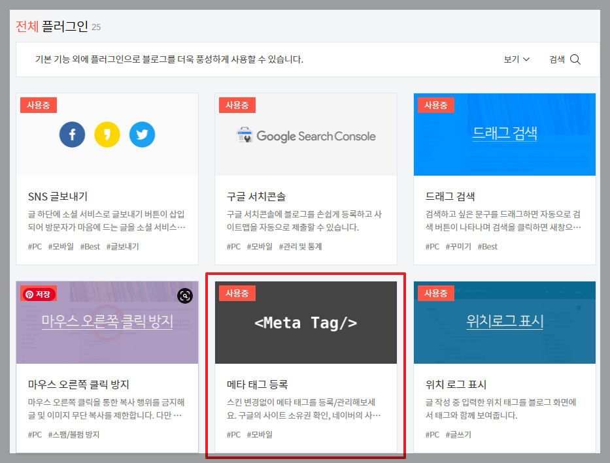The width and height of the screenshot is (610, 463).
Task: Click the Pinterest visual search lens icon
Action: 184,296
